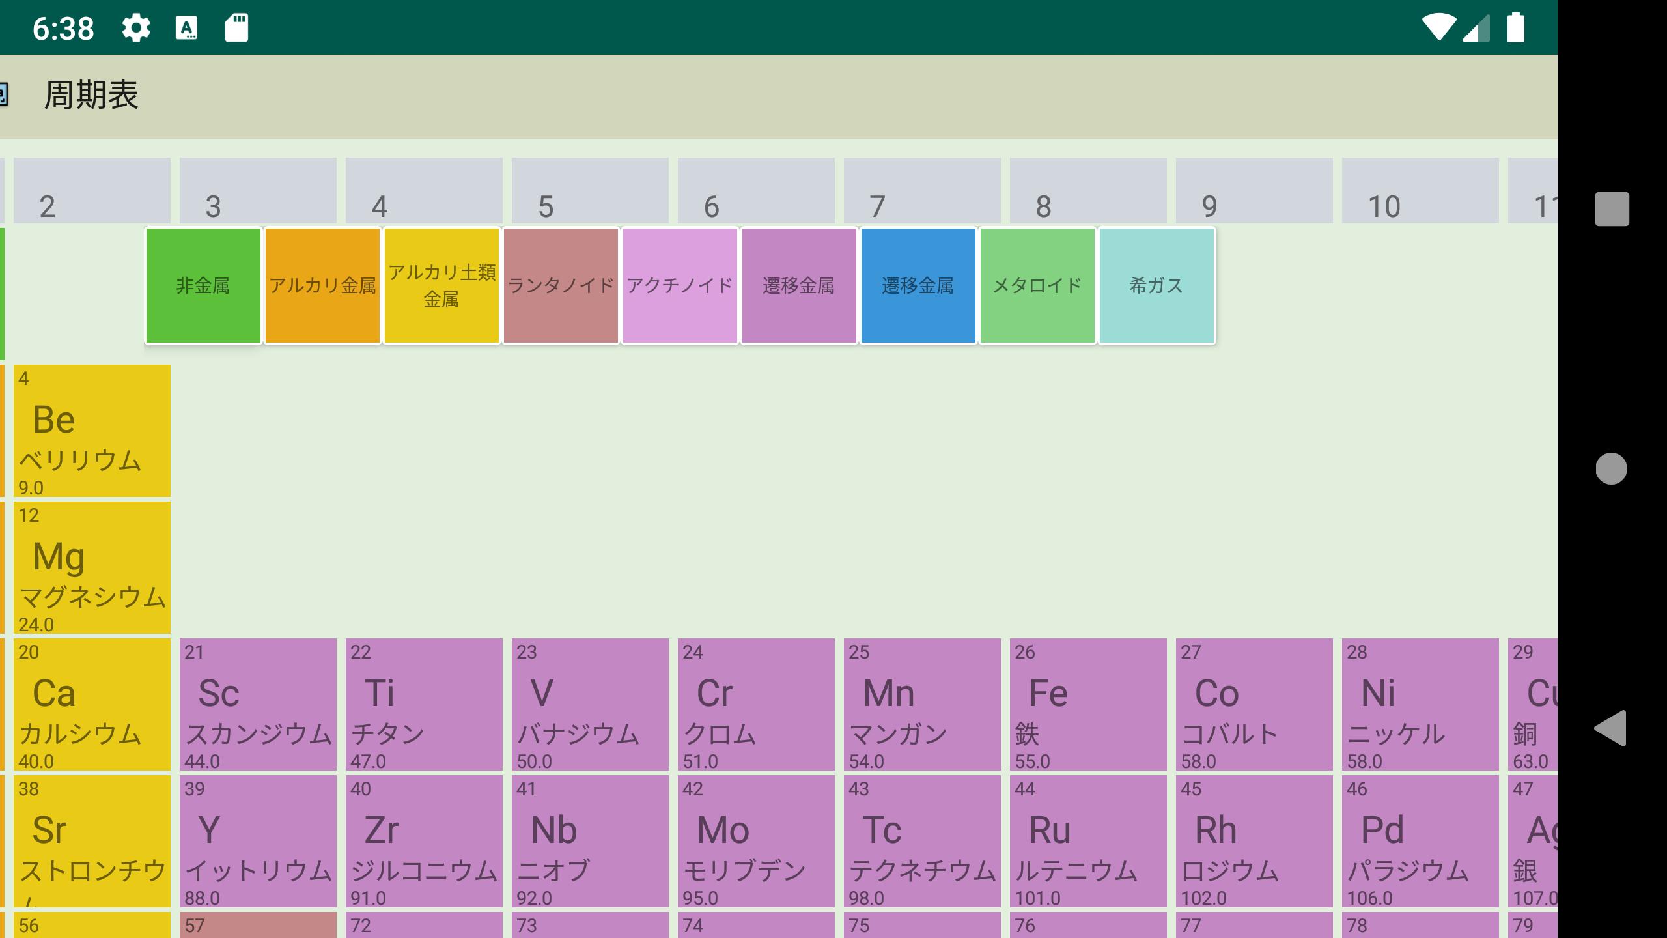This screenshot has height=938, width=1667.
Task: Tap the group 8 column header
Action: (1088, 190)
